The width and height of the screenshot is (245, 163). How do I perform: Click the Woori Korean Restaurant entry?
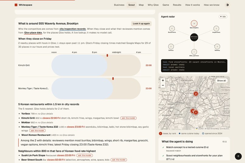pos(48,135)
